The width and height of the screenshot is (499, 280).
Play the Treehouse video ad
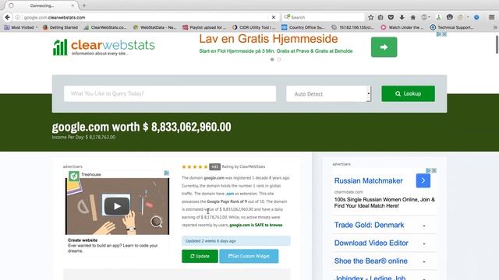117,206
